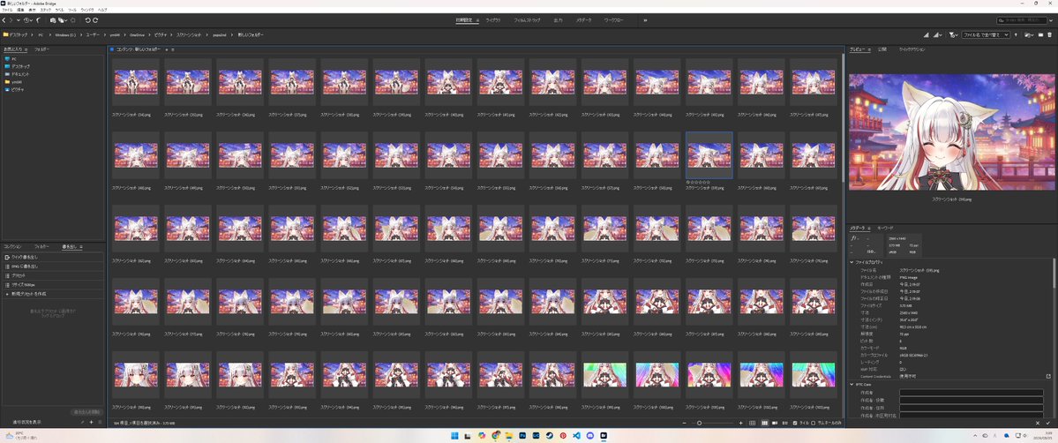
Task: Click the search input field
Action: click(x=1022, y=20)
